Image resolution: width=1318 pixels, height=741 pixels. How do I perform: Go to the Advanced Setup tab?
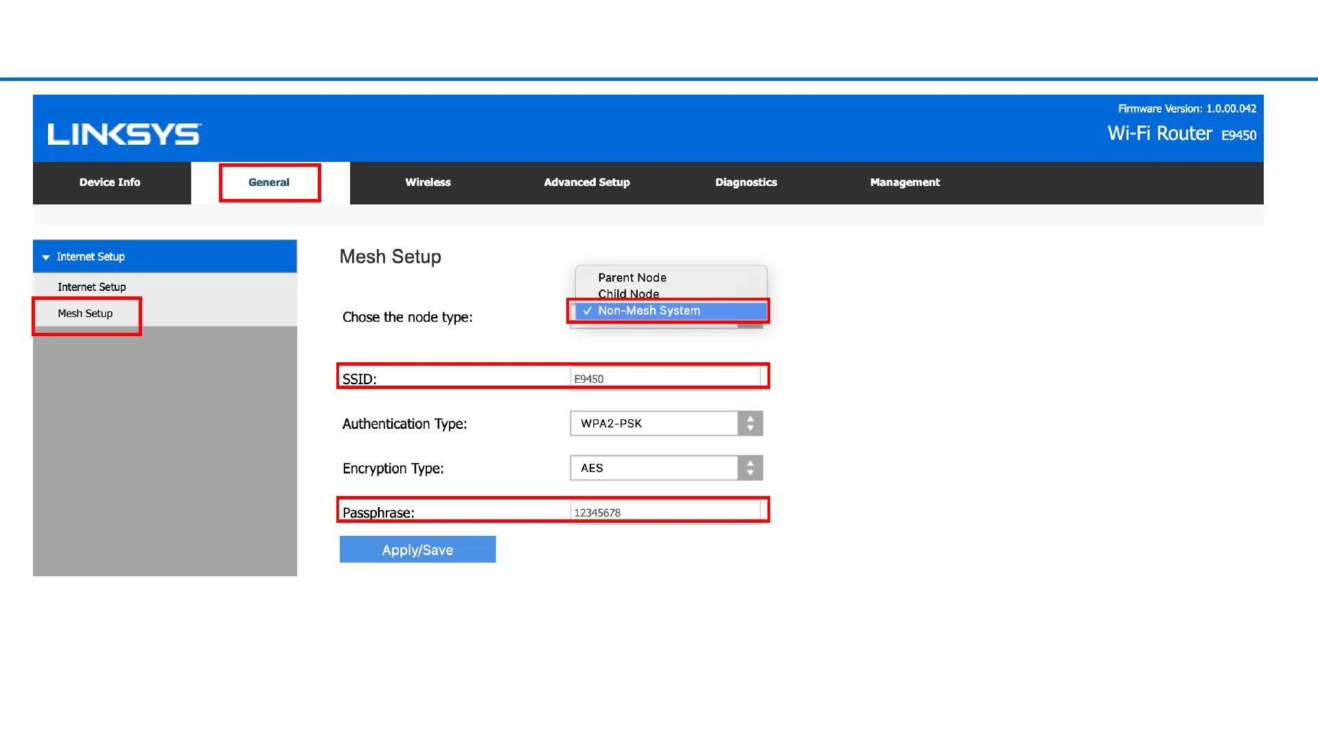587,183
